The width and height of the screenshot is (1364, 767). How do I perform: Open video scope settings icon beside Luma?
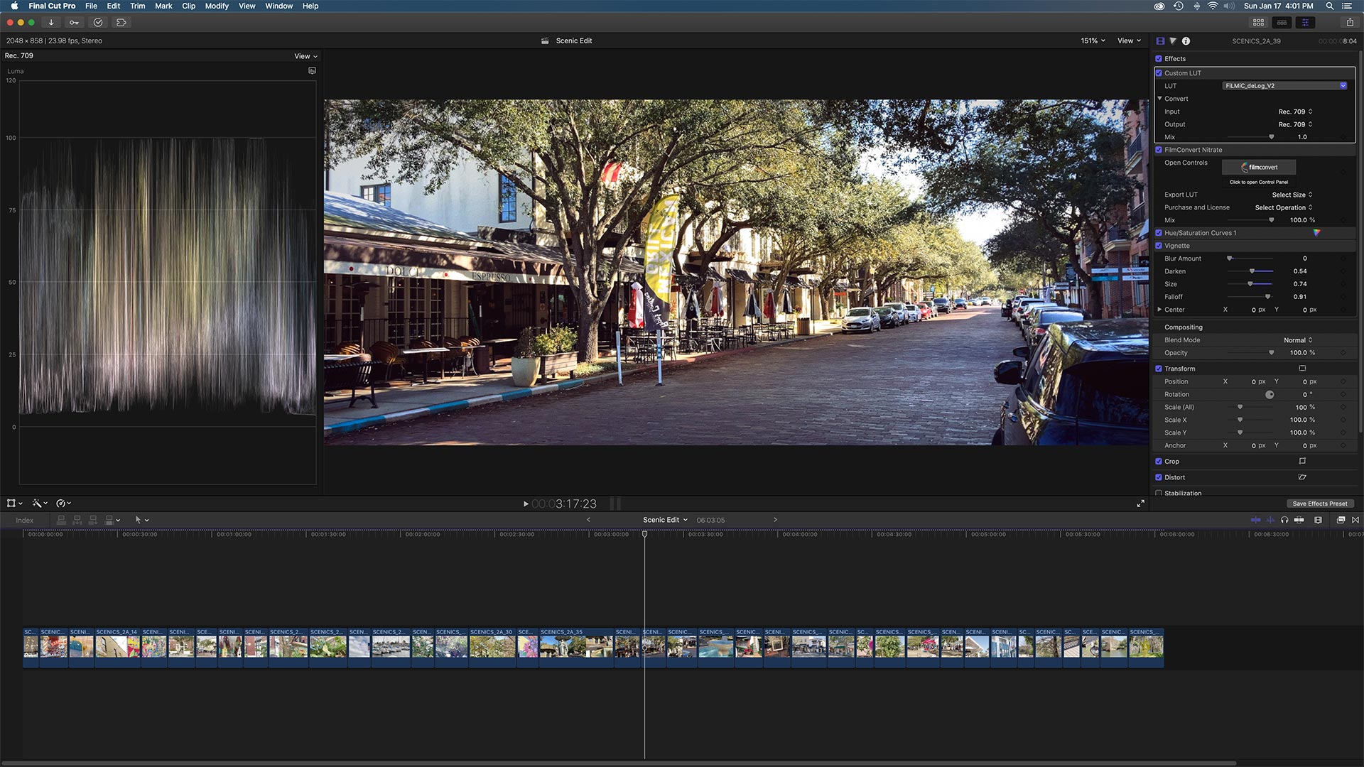[x=312, y=70]
